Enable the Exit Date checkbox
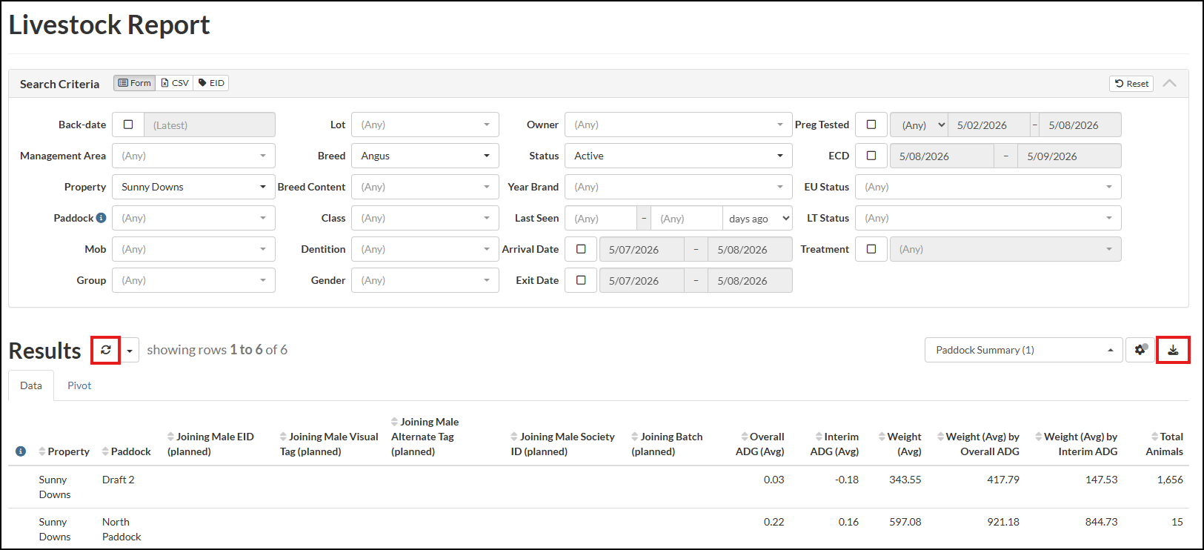The image size is (1204, 550). [581, 280]
